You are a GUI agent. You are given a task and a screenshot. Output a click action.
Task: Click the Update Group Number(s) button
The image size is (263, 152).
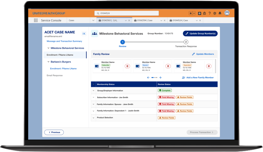(200, 33)
